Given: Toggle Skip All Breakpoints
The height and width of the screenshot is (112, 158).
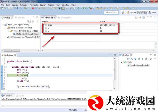Looking at the screenshot, I should coord(21,8).
